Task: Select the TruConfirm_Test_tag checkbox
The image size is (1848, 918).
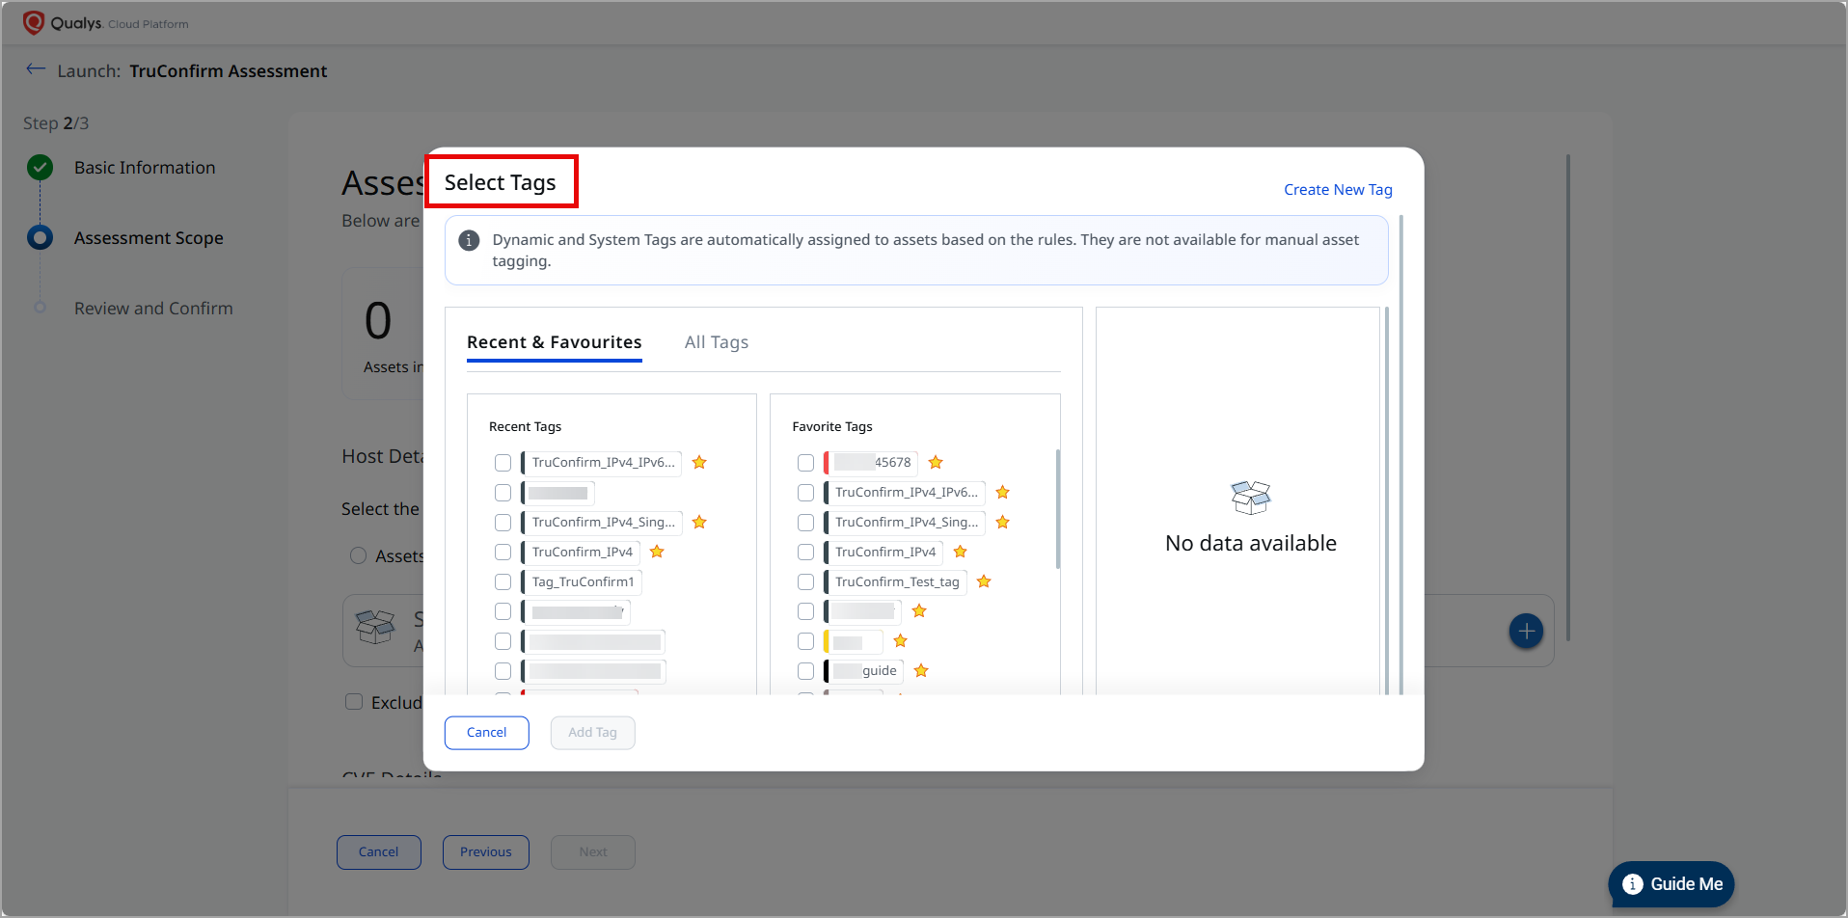Action: pyautogui.click(x=805, y=582)
